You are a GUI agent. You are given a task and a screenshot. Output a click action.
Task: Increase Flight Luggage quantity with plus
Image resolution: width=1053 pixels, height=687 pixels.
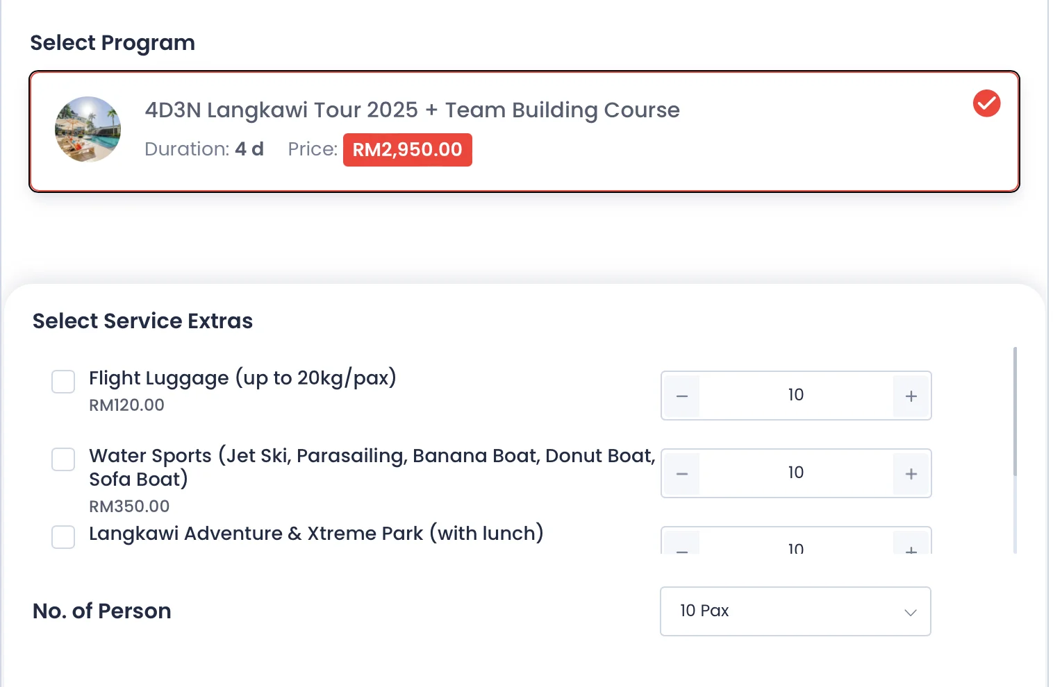911,396
